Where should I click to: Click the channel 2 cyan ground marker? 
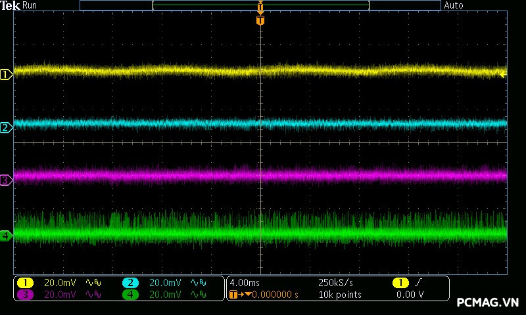tap(6, 127)
